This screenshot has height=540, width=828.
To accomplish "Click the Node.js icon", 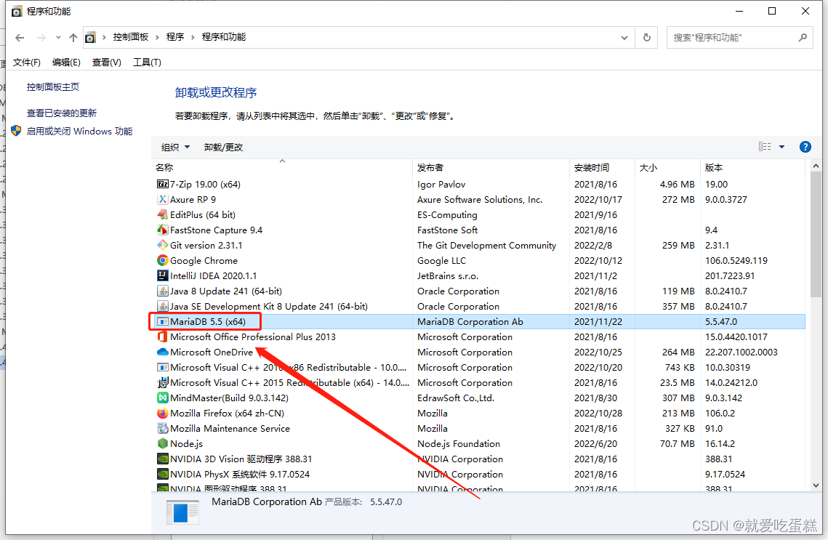I will pos(163,444).
